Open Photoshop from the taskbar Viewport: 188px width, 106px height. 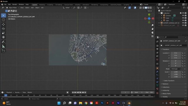tap(102, 103)
